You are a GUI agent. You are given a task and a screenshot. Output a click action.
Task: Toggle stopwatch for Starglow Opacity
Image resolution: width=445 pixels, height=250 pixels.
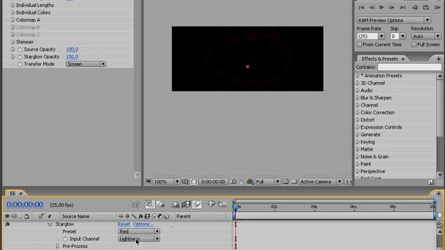coord(20,57)
